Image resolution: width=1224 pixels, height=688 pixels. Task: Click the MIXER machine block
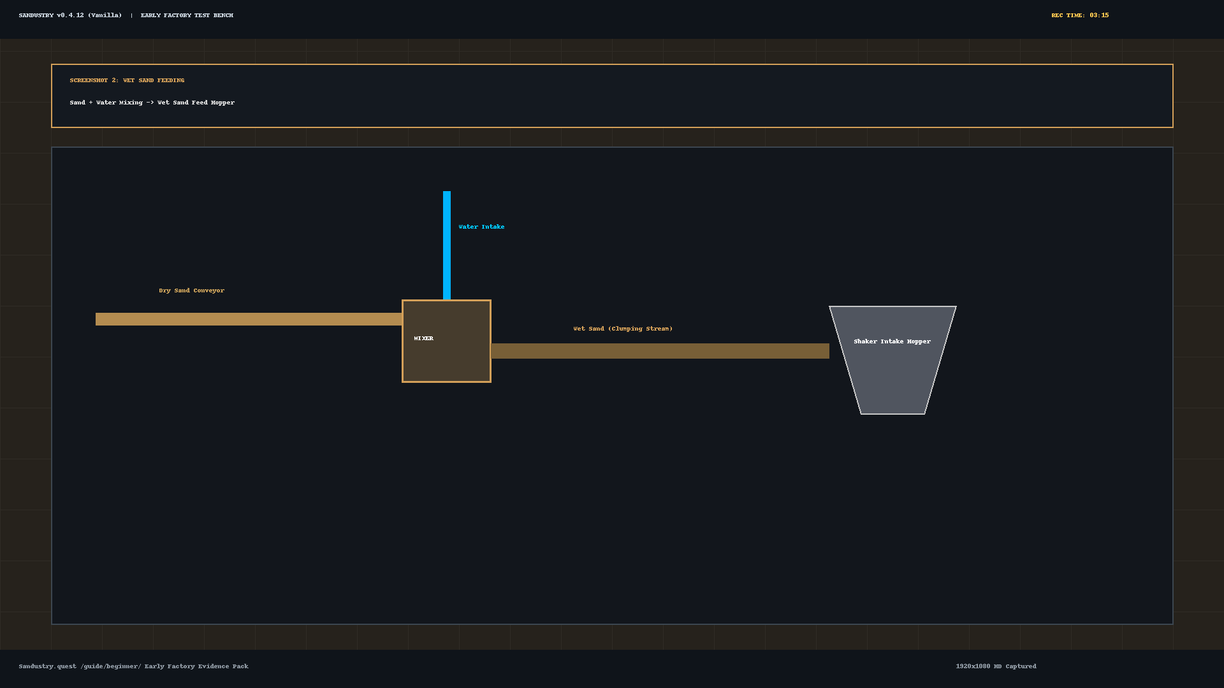(446, 341)
